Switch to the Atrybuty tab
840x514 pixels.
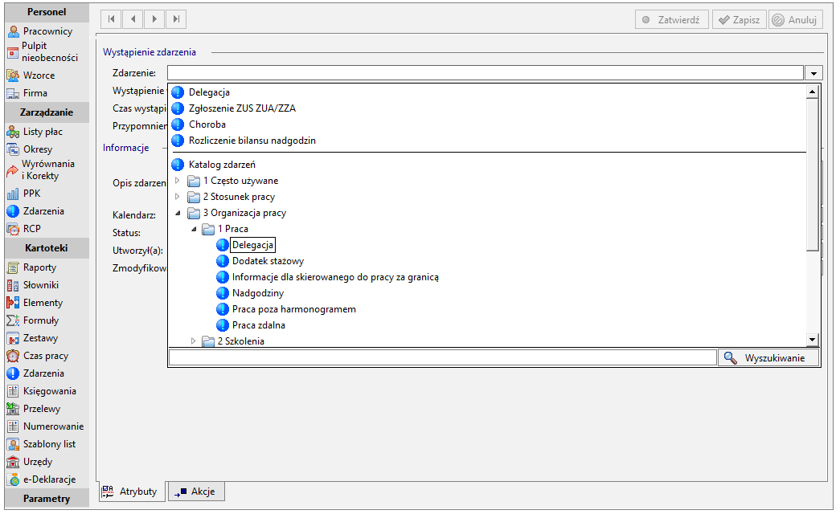132,492
